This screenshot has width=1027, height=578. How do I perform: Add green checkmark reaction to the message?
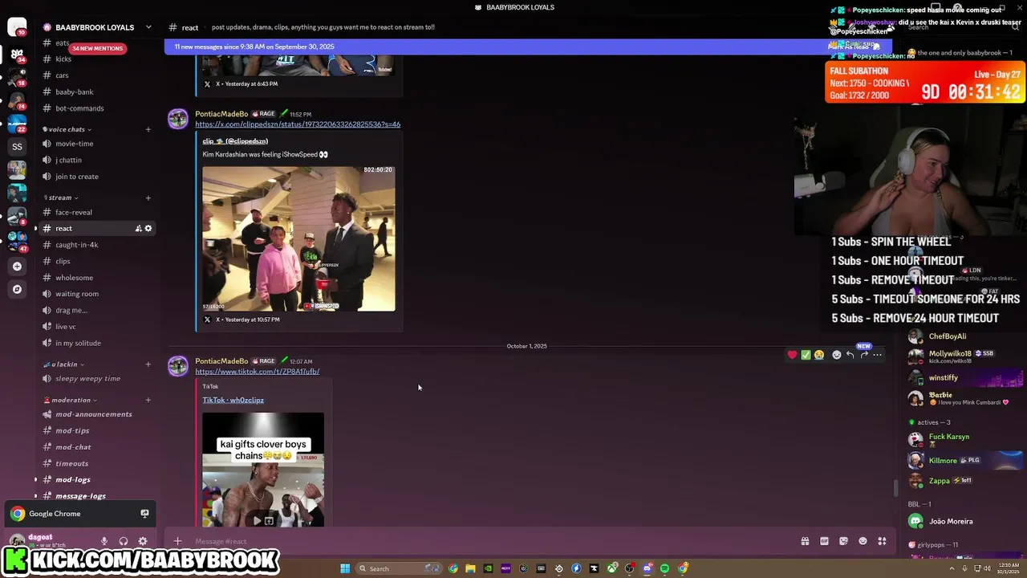click(x=806, y=355)
